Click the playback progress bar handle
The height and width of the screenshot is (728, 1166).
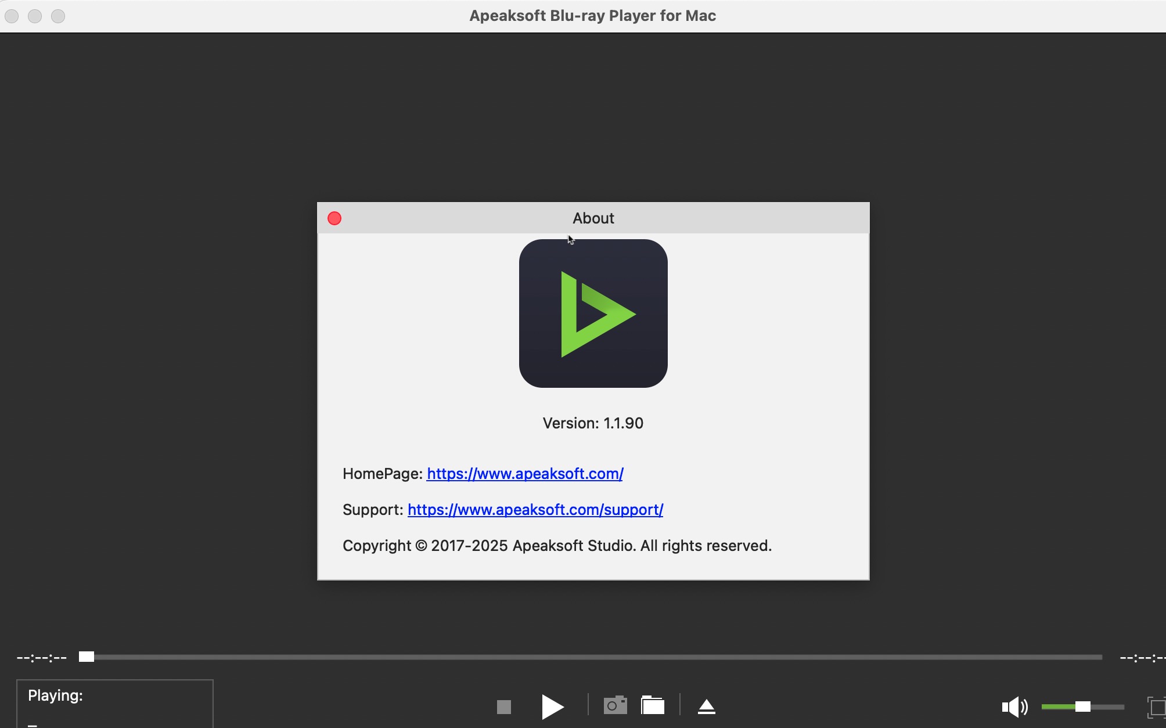(x=87, y=657)
